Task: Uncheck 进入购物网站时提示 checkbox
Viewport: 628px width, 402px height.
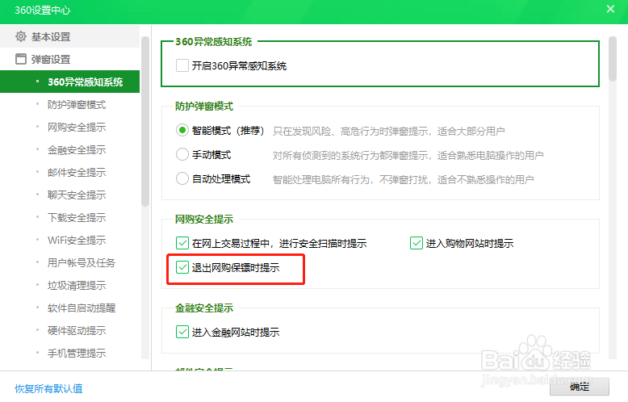Action: point(417,243)
